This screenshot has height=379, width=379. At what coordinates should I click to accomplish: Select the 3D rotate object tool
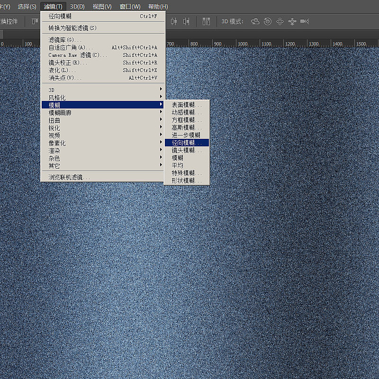255,21
